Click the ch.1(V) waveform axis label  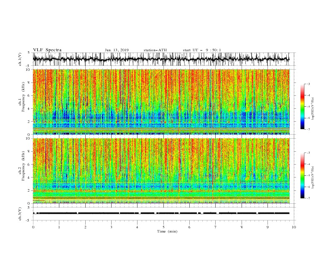click(20, 59)
